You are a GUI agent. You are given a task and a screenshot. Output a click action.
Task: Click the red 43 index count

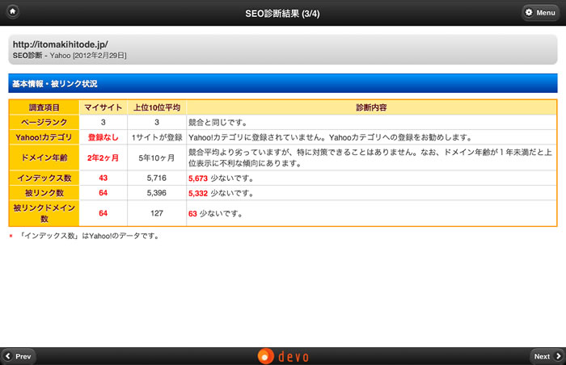(x=103, y=178)
